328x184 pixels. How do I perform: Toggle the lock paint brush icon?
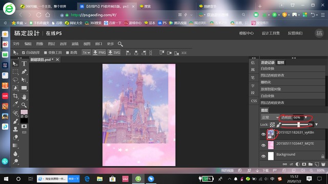point(278,125)
